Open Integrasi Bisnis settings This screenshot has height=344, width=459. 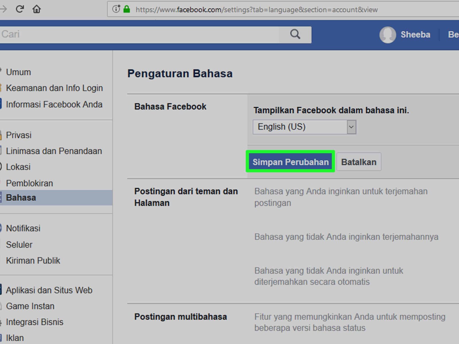(34, 322)
